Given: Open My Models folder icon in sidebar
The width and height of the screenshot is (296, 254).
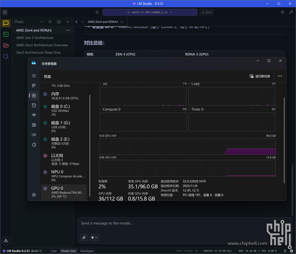Looking at the screenshot, I should point(6,45).
